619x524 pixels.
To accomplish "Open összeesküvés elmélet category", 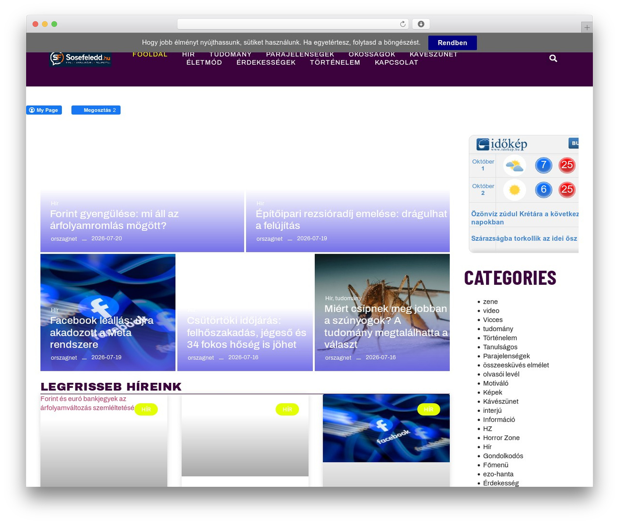I will click(516, 365).
